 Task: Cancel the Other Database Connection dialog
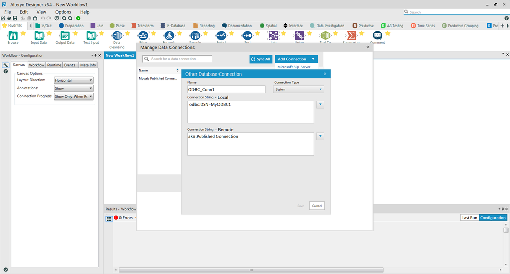coord(317,206)
